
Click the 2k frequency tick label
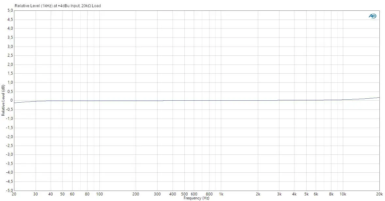258,194
